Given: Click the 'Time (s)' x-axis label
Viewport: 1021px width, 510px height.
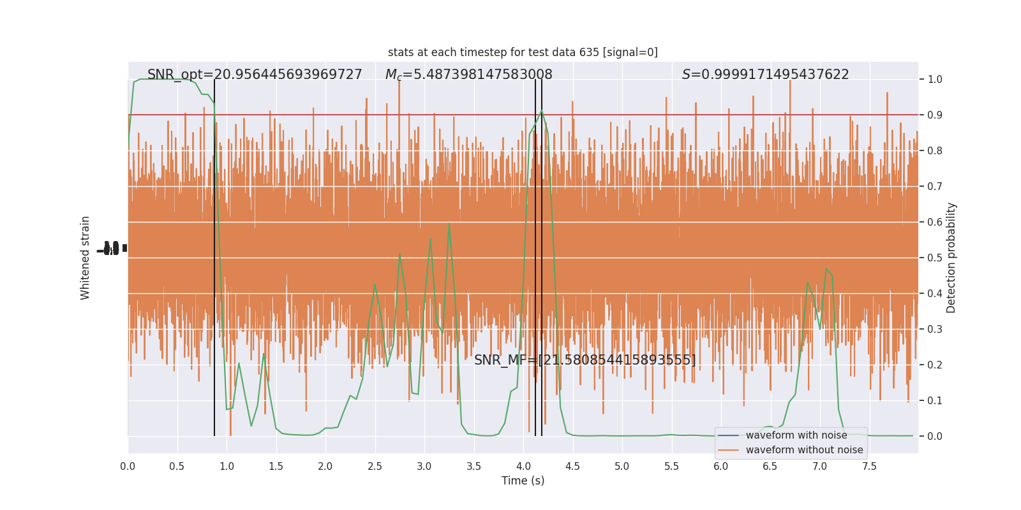Looking at the screenshot, I should pyautogui.click(x=523, y=481).
